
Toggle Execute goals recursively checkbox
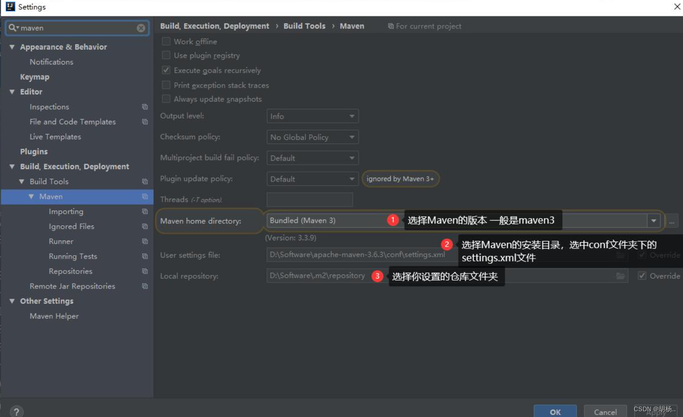tap(166, 70)
